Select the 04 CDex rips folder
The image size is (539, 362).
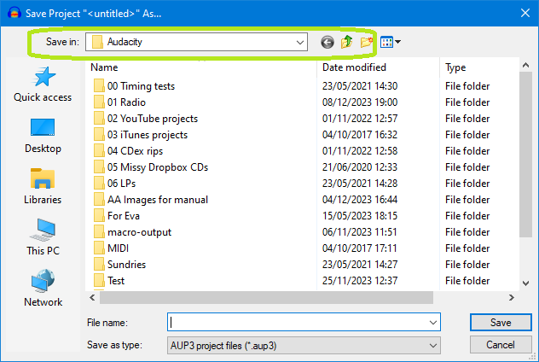pos(135,151)
